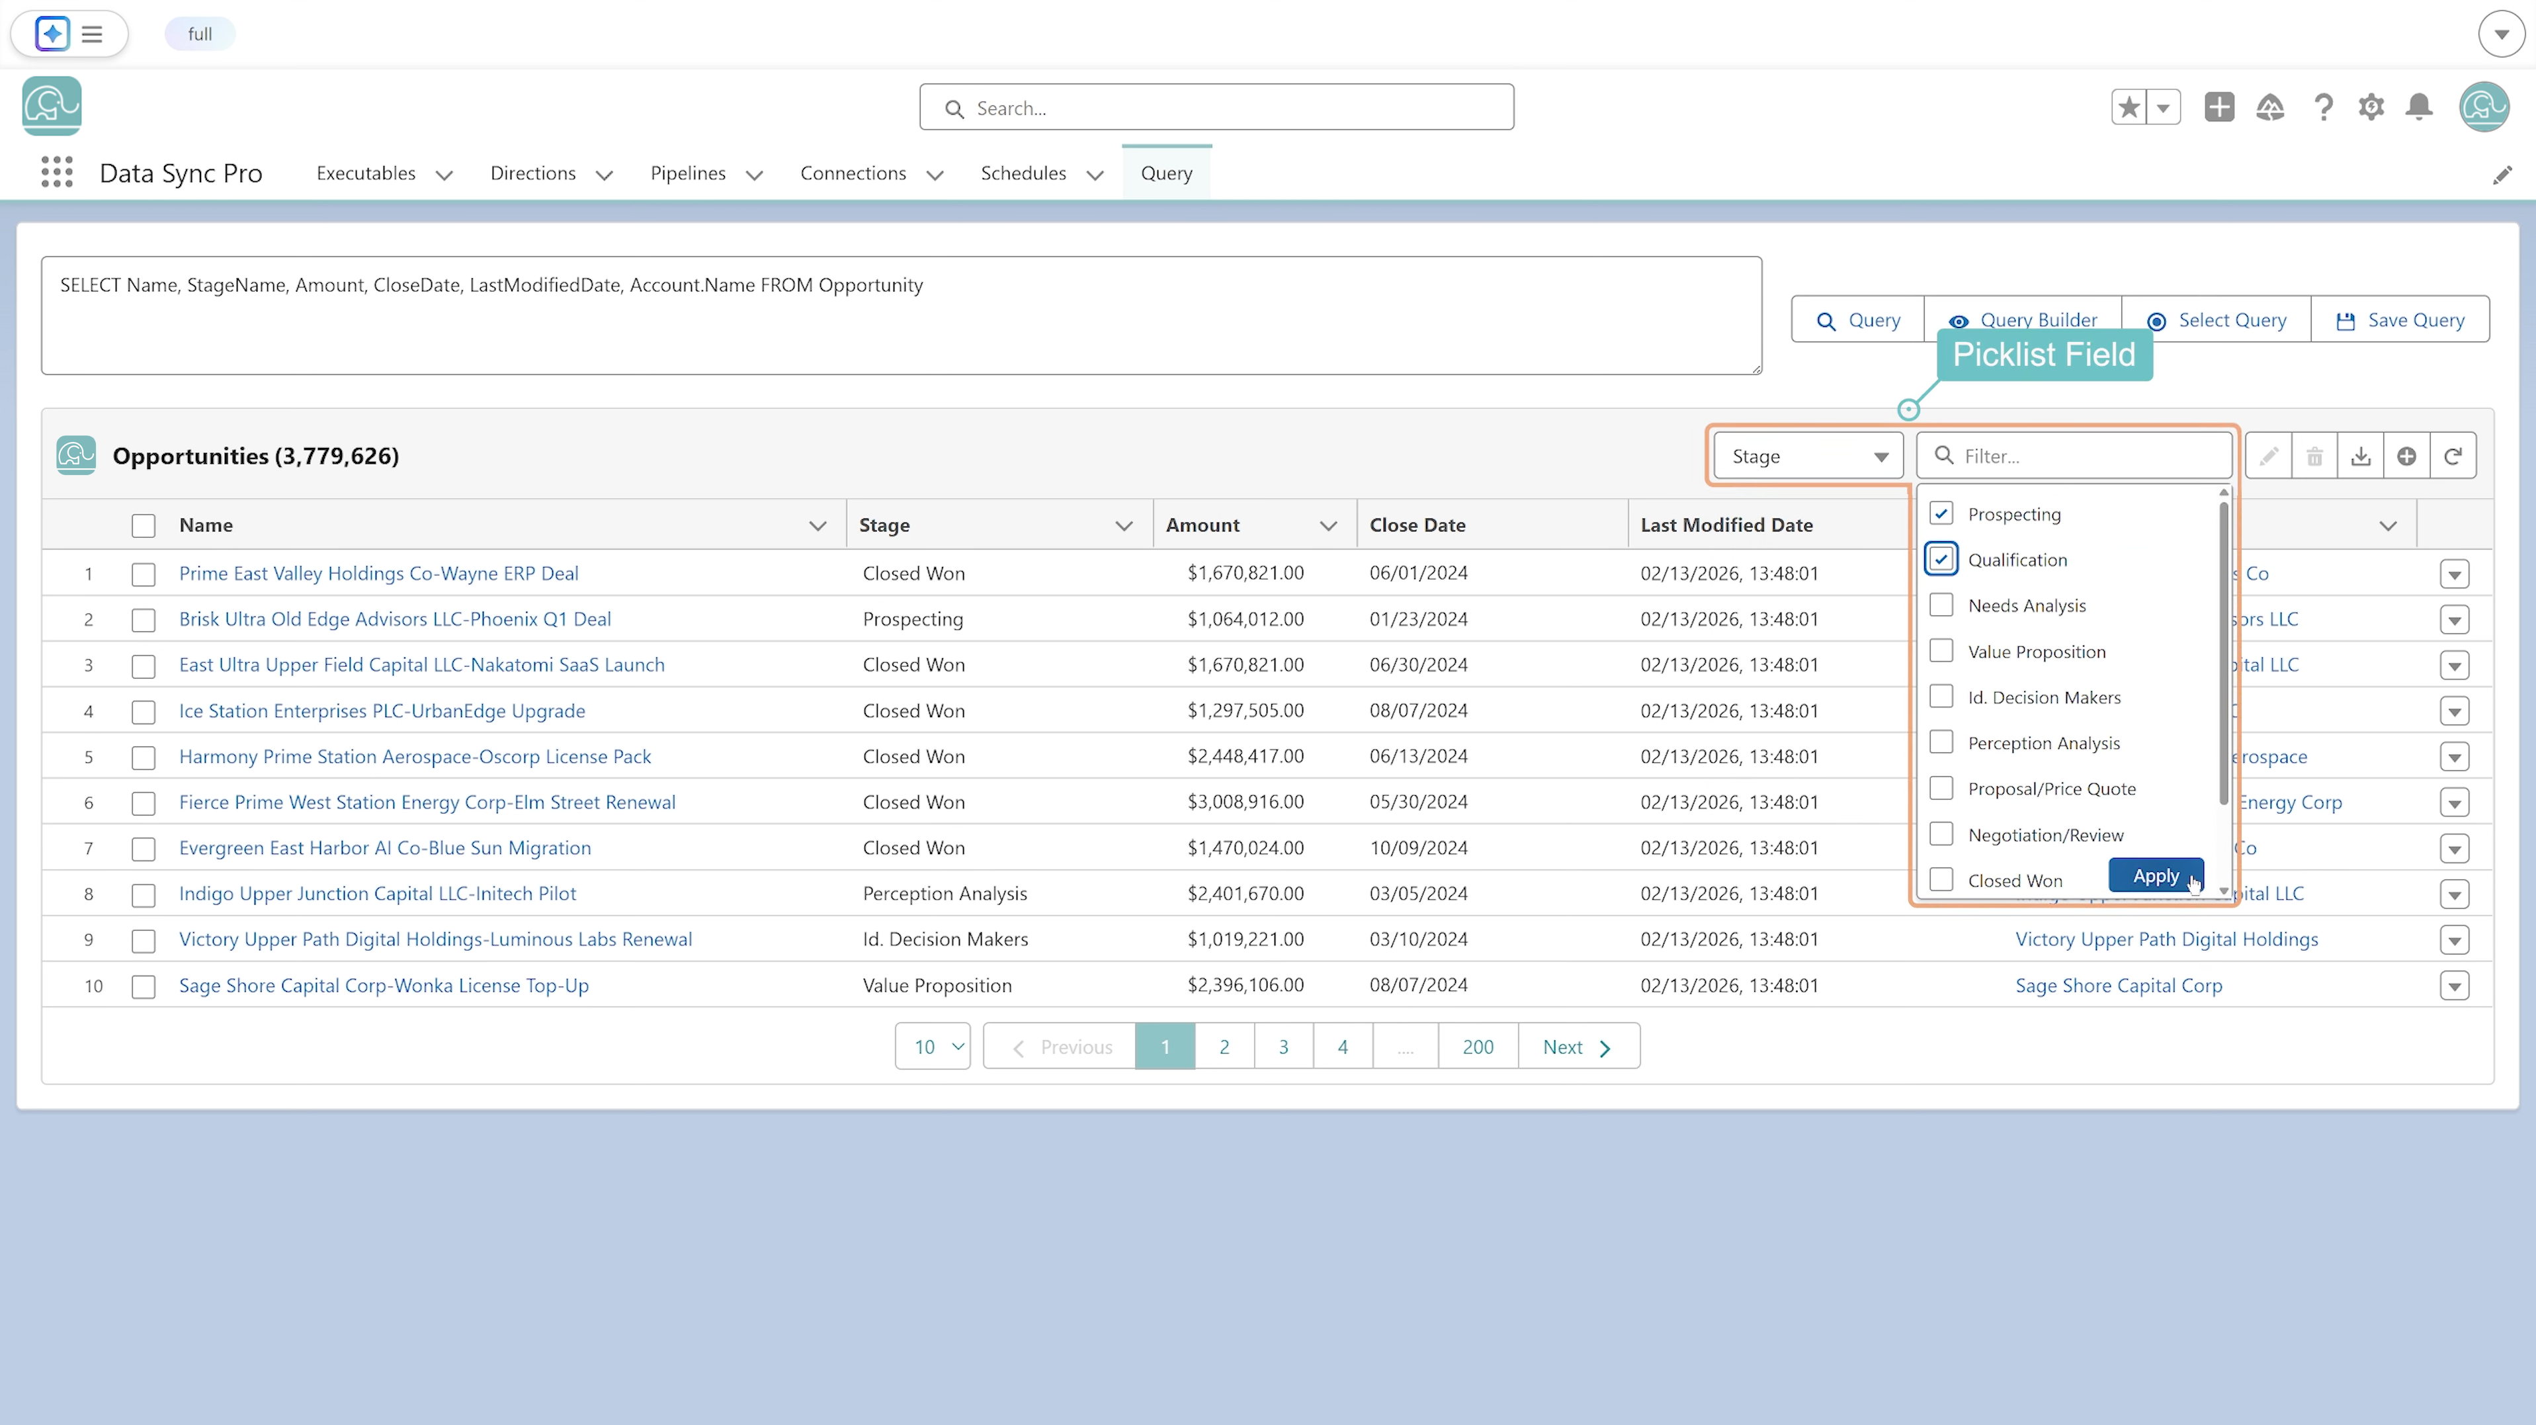The width and height of the screenshot is (2536, 1425).
Task: Click the sparkle assistant icon at top left
Action: (x=52, y=34)
